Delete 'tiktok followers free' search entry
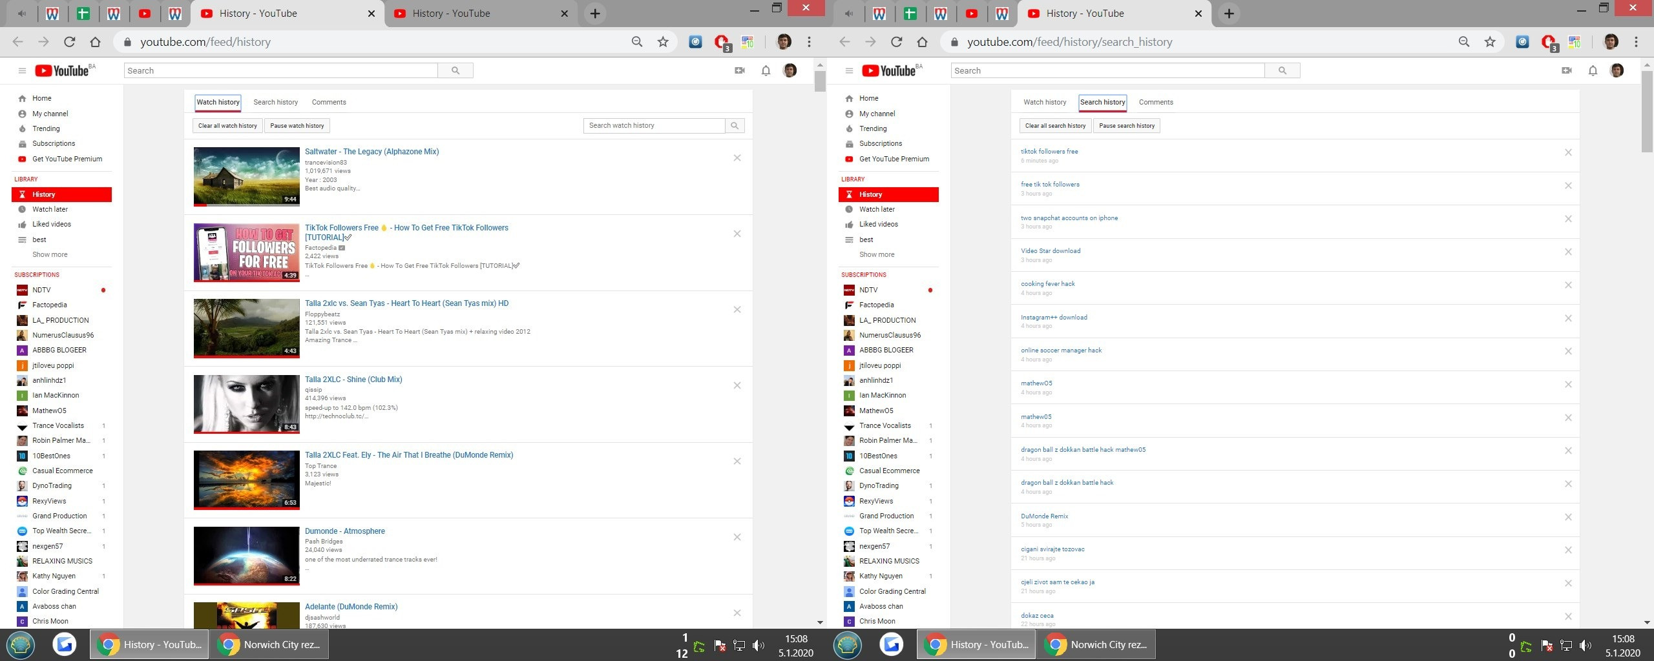Viewport: 1654px width, 661px height. coord(1568,152)
